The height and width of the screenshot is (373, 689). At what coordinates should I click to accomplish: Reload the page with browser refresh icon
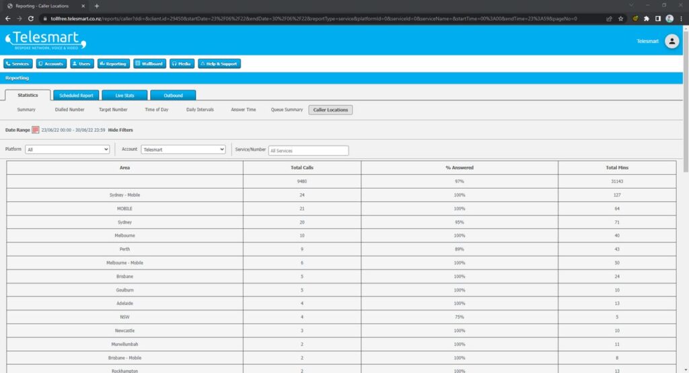(31, 18)
